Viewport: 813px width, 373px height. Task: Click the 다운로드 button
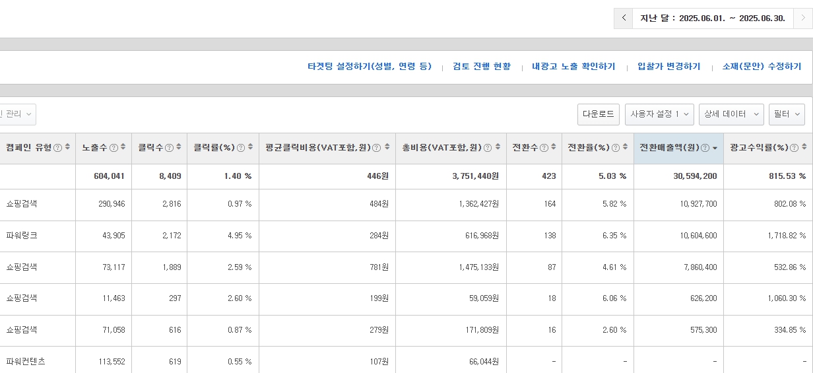click(599, 114)
